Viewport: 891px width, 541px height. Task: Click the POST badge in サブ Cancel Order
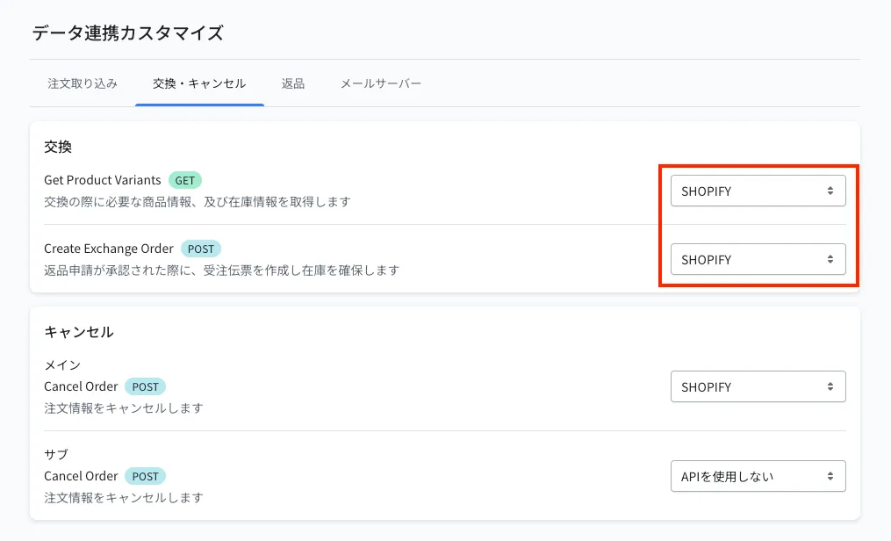pos(146,476)
